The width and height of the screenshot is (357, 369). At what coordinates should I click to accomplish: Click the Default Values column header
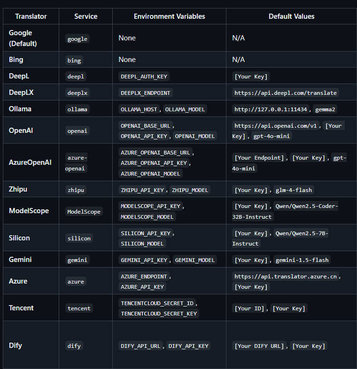tap(291, 16)
